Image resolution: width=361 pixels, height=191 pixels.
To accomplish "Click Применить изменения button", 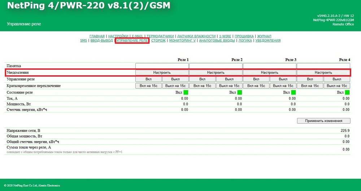I will (323, 121).
